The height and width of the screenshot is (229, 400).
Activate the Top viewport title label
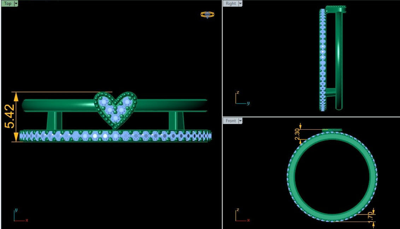click(7, 4)
